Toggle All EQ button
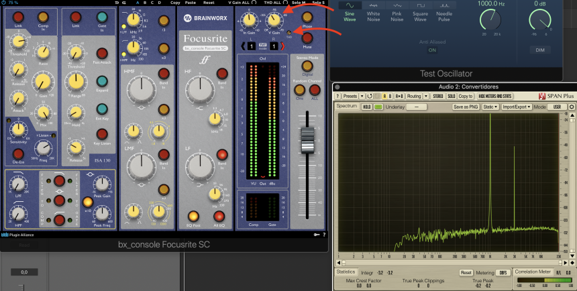577x291 pixels. pyautogui.click(x=219, y=217)
